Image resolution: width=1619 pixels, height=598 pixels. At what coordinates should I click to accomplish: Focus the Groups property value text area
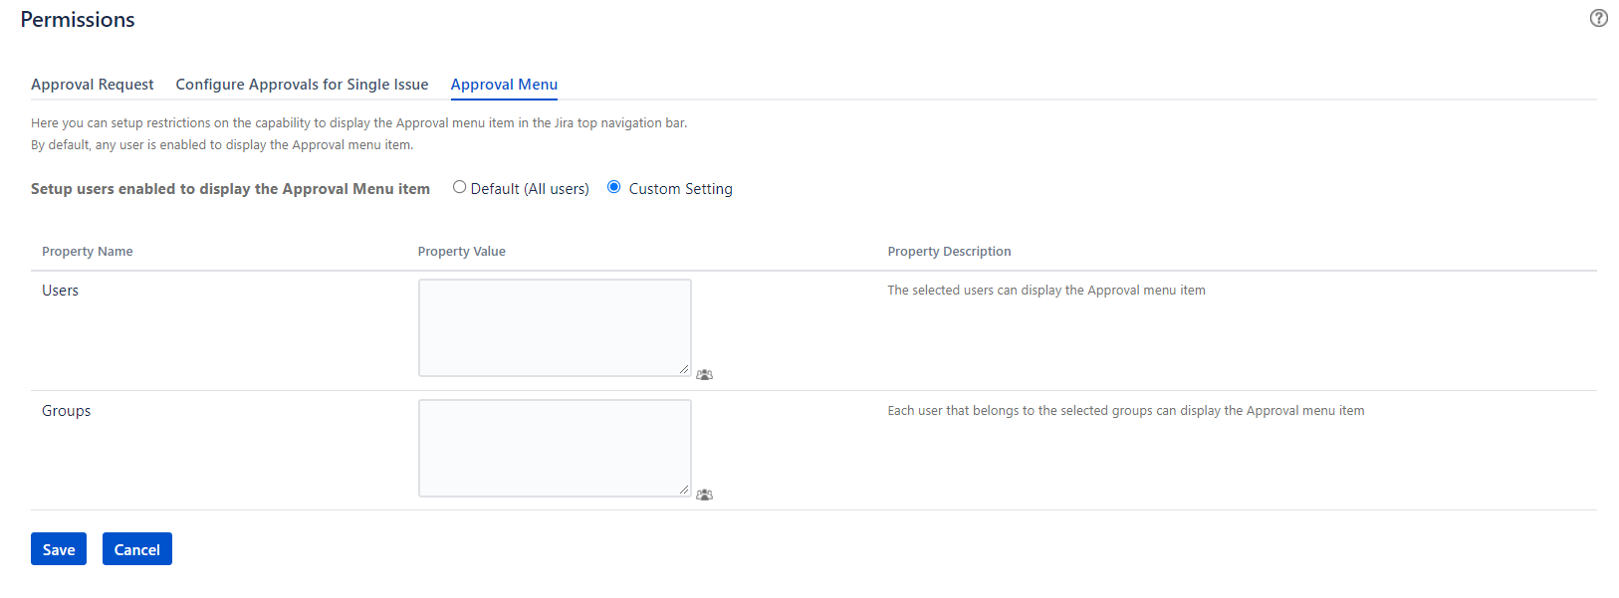pos(554,448)
